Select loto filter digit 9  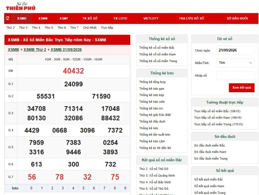pyautogui.click(x=125, y=188)
